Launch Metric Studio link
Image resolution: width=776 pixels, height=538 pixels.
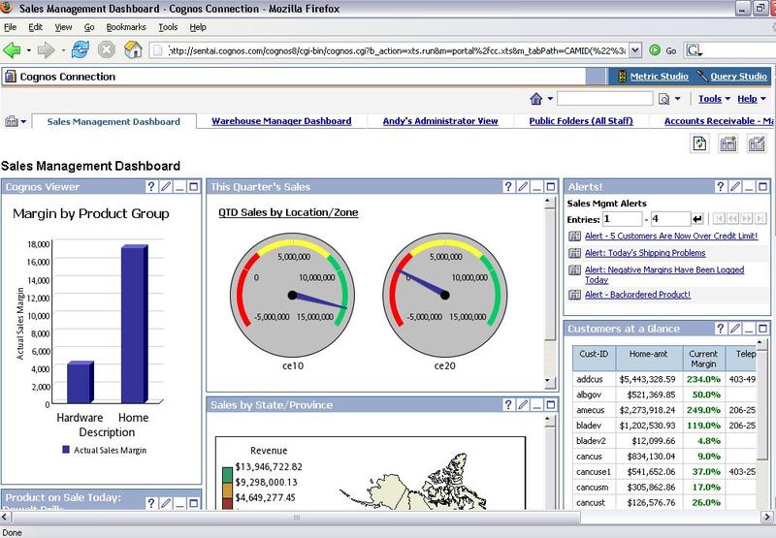(660, 77)
